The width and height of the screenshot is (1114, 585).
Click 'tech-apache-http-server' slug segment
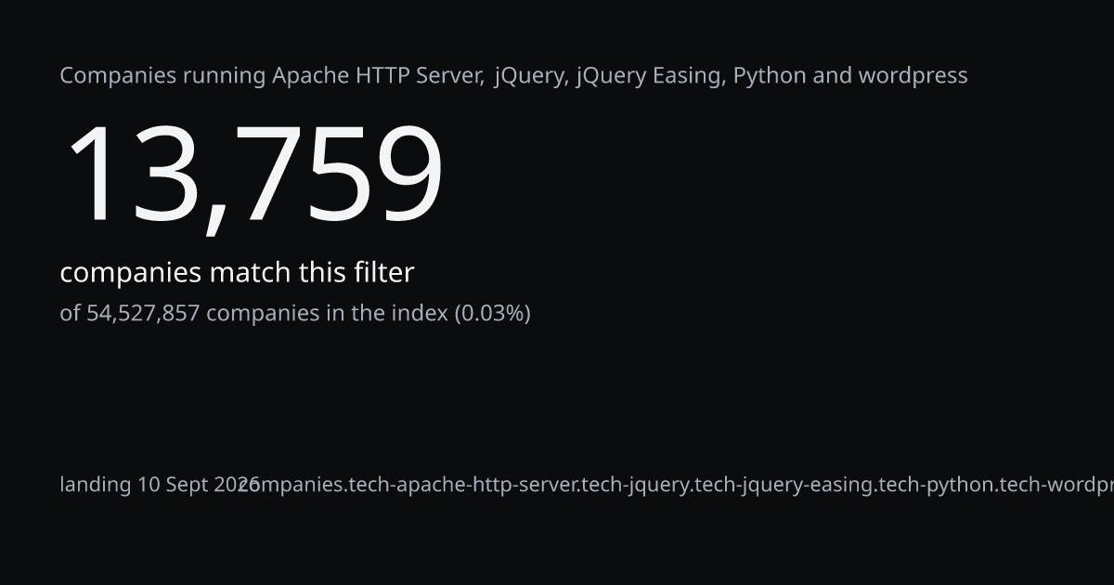click(x=463, y=486)
